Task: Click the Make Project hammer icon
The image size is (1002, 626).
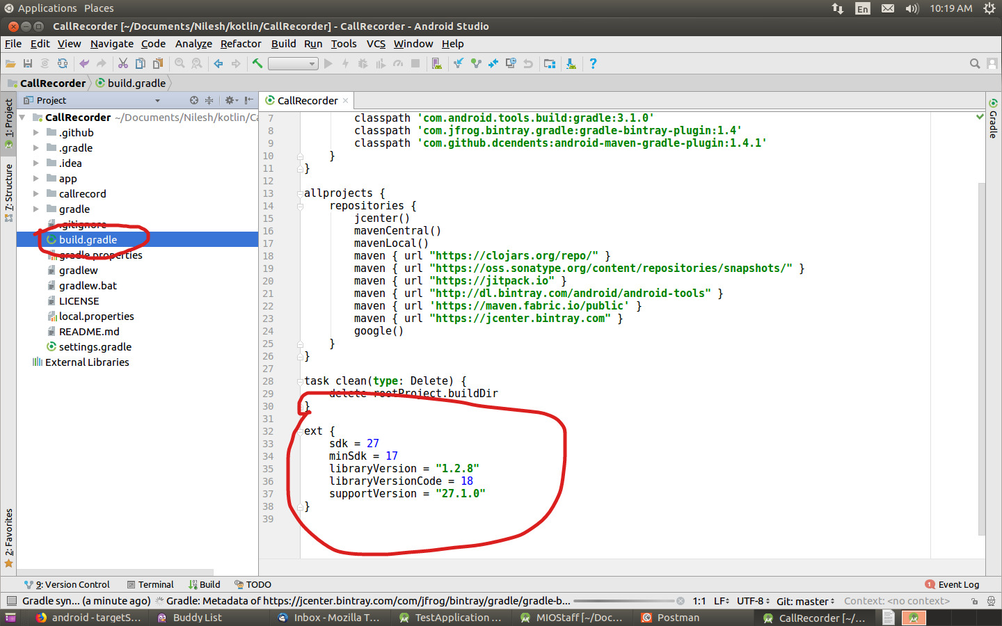Action: pos(257,63)
